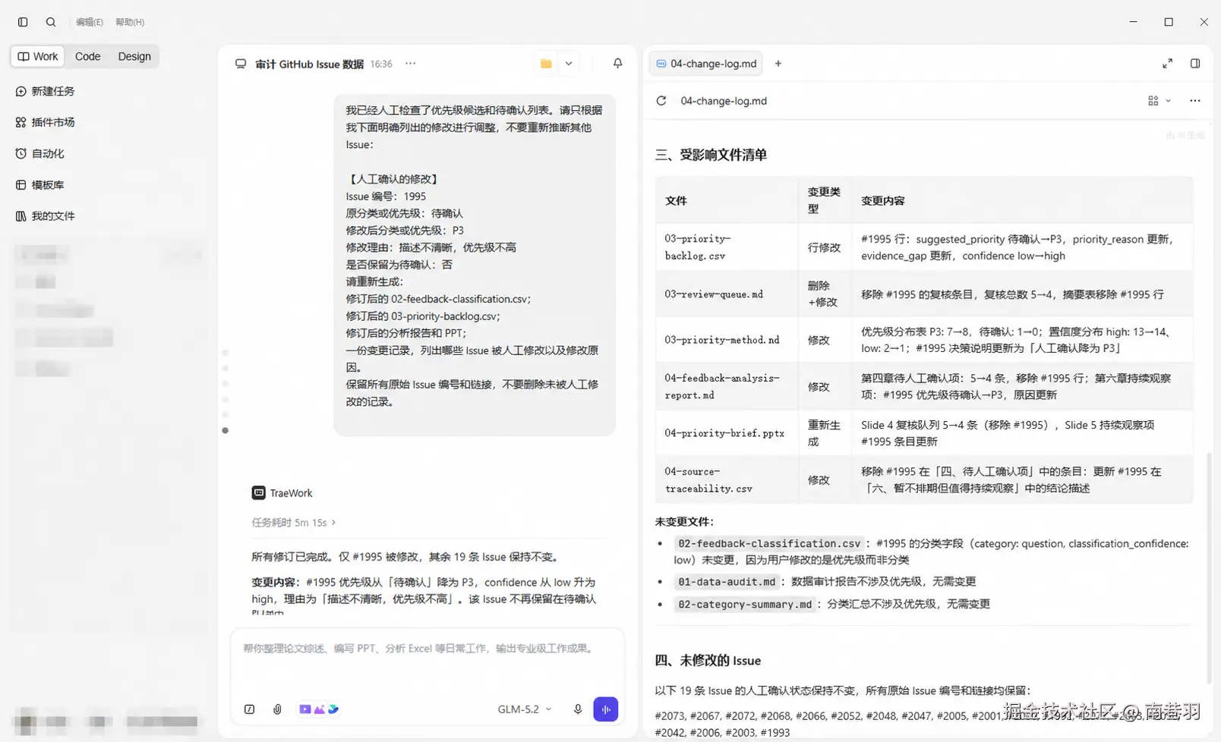
Task: Click the purple image generation icon
Action: [320, 709]
